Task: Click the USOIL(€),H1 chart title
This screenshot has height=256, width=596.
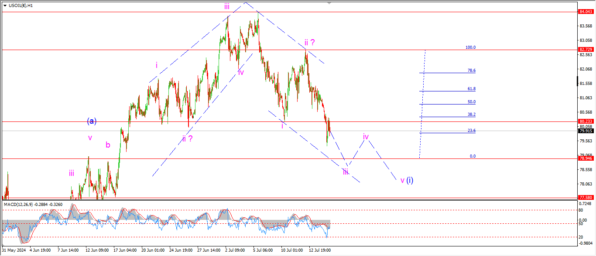Action: [21, 5]
